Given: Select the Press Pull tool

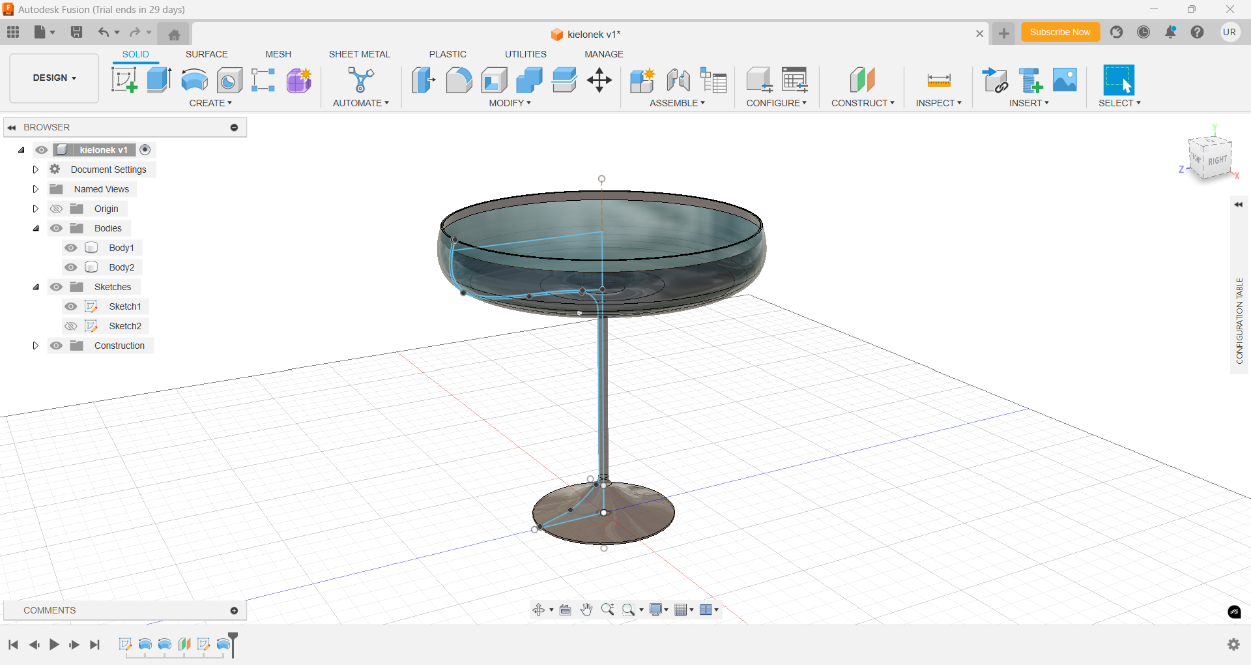Looking at the screenshot, I should coord(424,80).
